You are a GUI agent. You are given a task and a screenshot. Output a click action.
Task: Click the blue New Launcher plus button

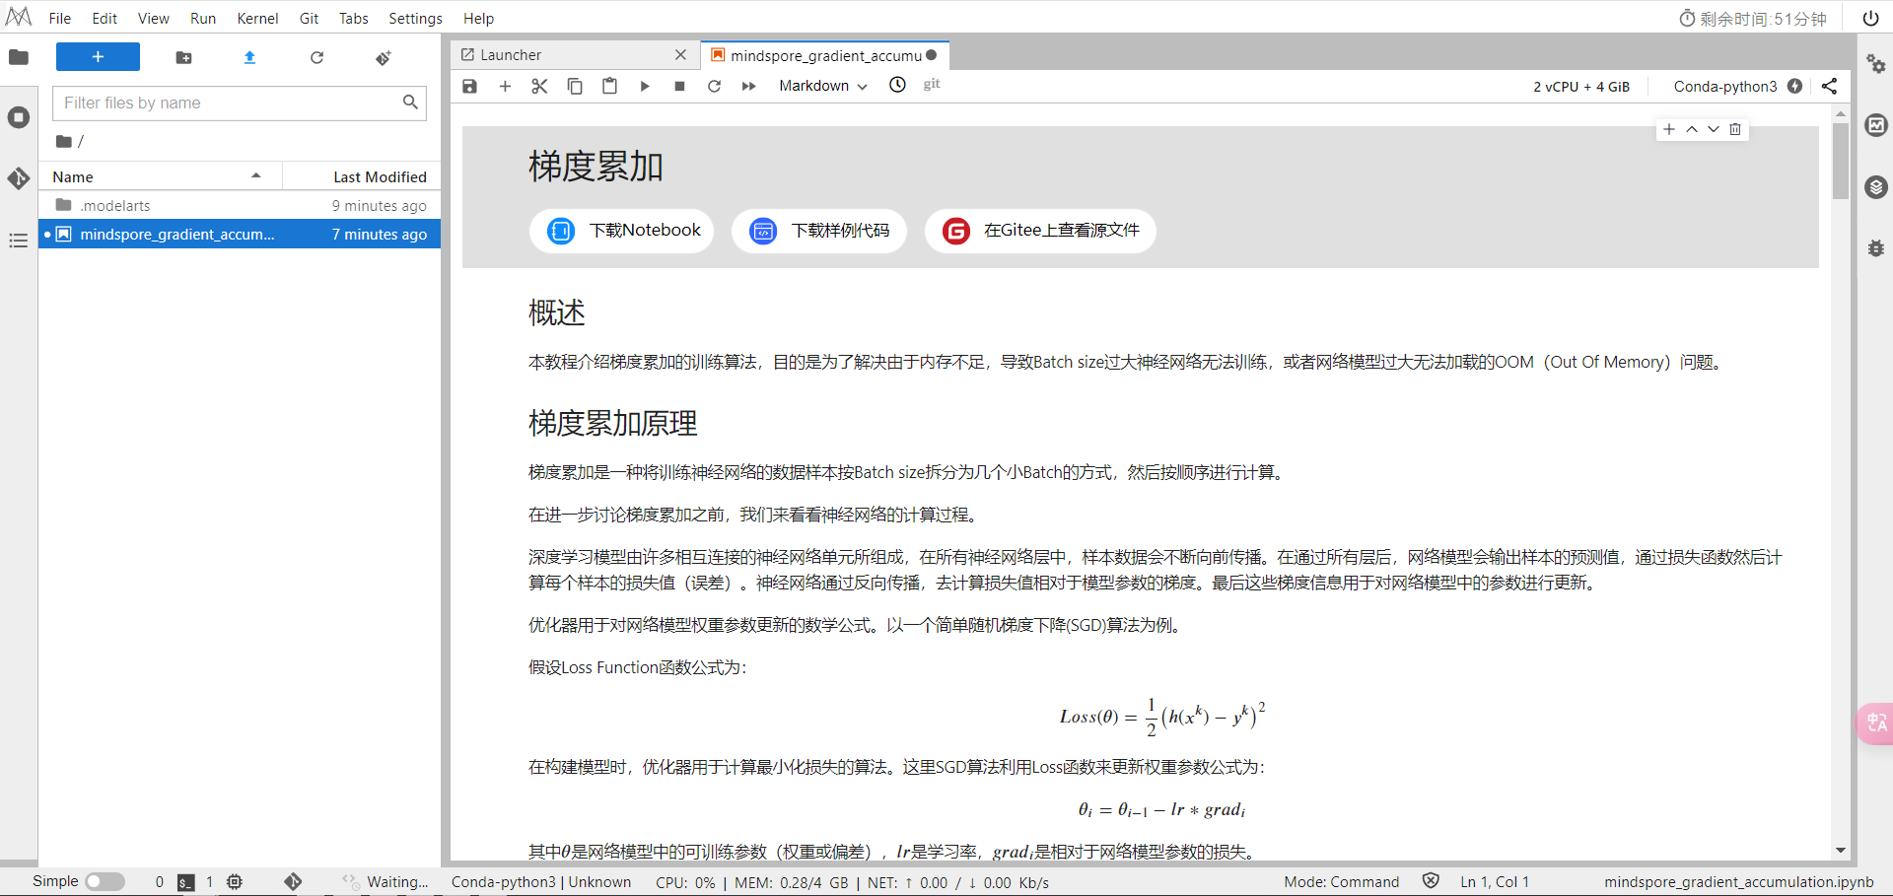tap(98, 57)
